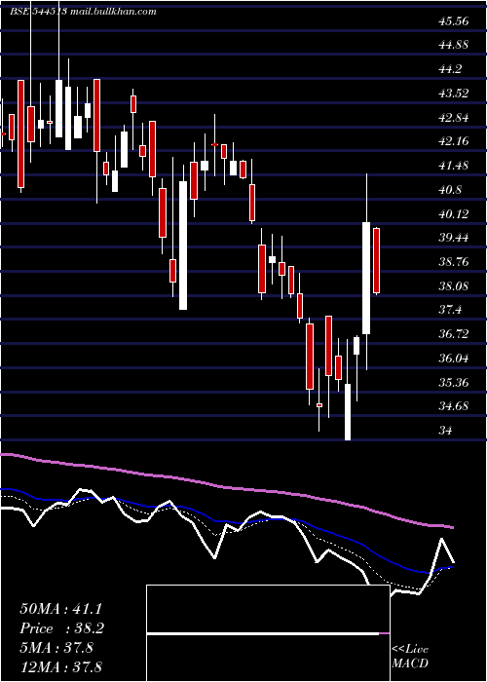The height and width of the screenshot is (682, 487).
Task: Click the 5MA : 37.8 readout
Action: pos(56,648)
